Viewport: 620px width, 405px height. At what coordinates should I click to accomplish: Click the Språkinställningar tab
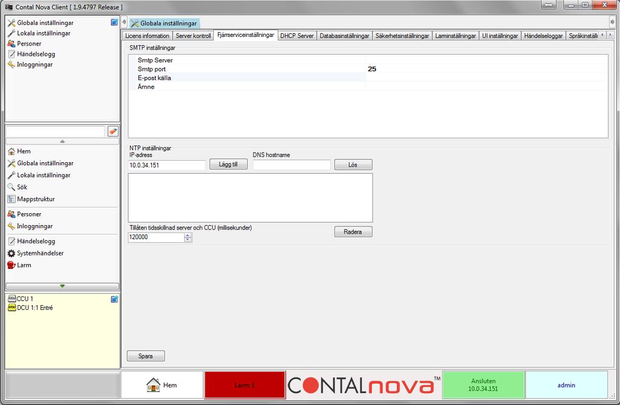pyautogui.click(x=583, y=36)
